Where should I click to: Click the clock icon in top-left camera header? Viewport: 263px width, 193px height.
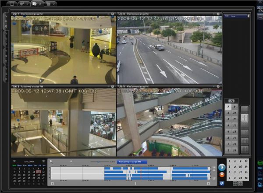click(113, 14)
